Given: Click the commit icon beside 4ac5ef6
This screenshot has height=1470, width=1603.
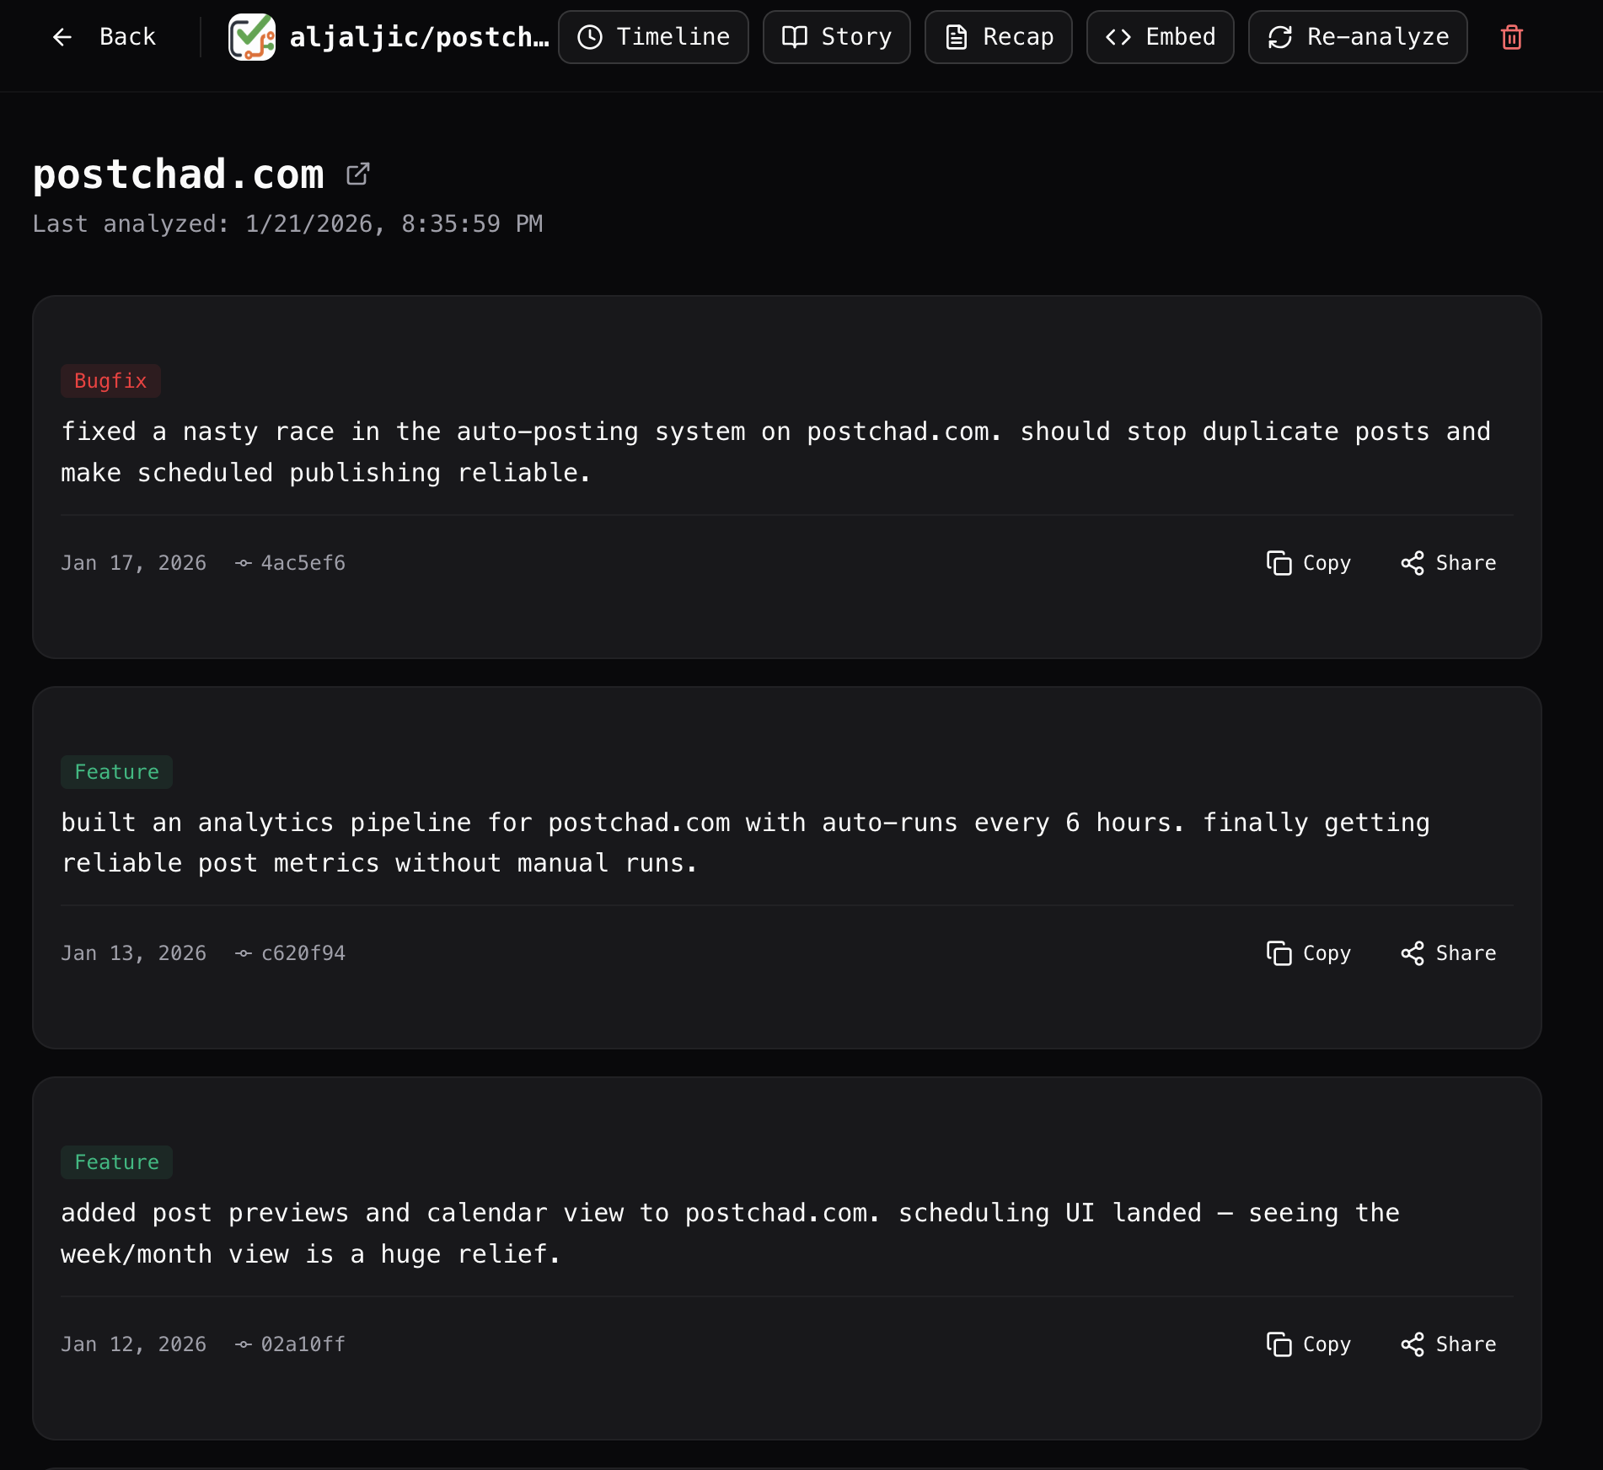Looking at the screenshot, I should click(x=242, y=563).
